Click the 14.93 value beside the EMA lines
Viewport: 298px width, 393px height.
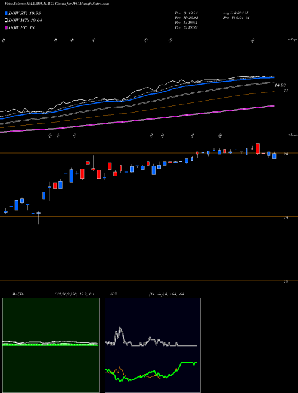(280, 86)
